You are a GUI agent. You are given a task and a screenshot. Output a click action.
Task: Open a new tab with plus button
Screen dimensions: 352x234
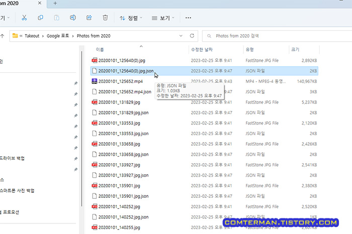[x=55, y=4]
